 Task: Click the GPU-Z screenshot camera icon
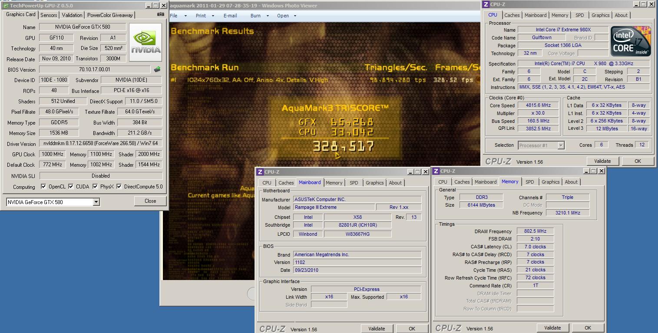(x=161, y=14)
